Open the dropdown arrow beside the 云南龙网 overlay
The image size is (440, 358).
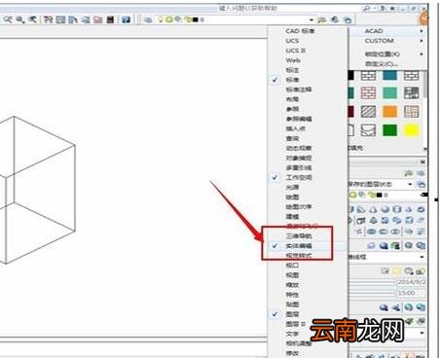pos(422,333)
